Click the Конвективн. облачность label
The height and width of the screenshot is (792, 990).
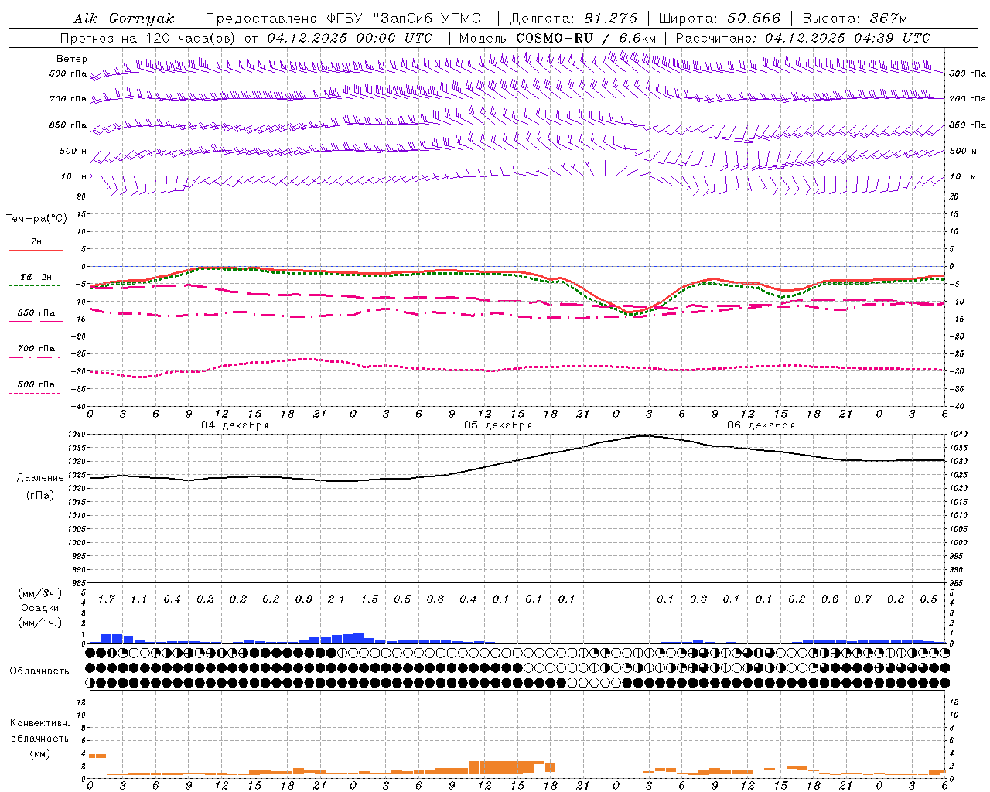(x=39, y=731)
